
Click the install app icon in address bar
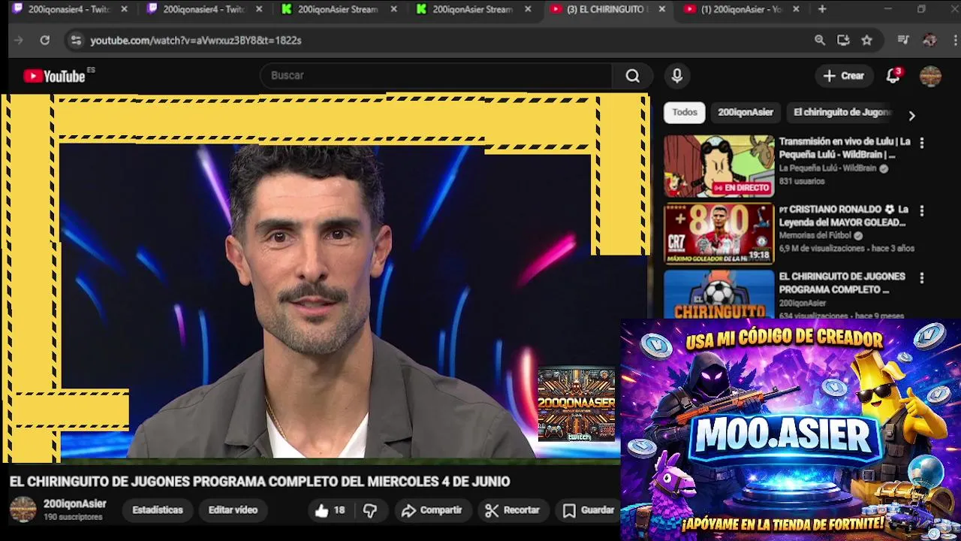coord(843,41)
